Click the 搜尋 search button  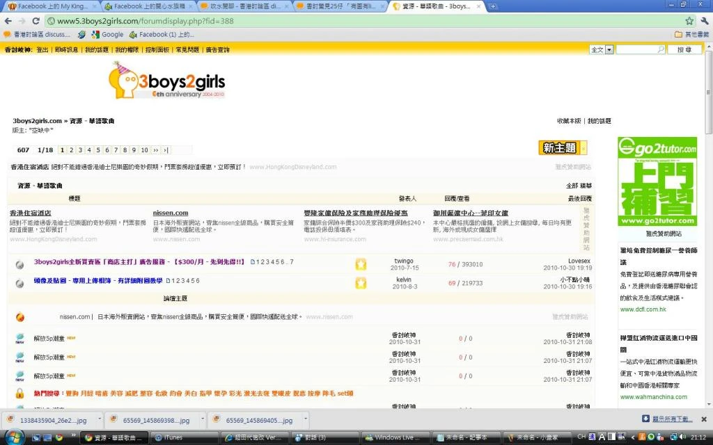tap(684, 49)
